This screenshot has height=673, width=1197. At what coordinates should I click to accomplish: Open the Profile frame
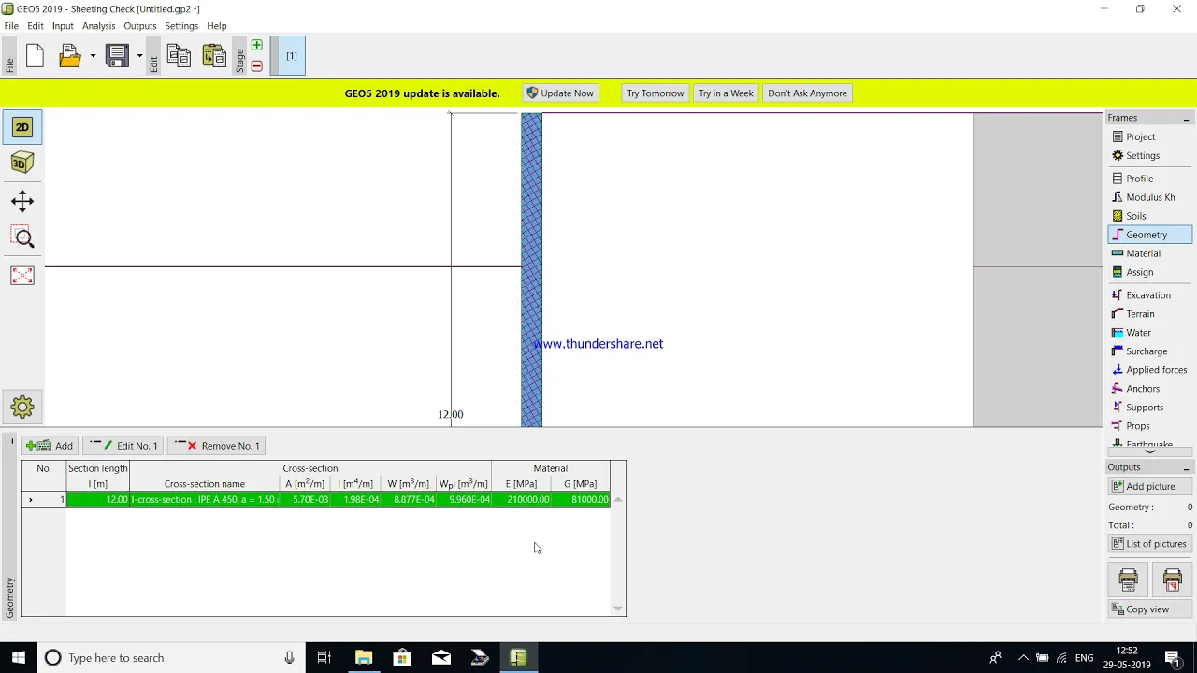point(1150,179)
